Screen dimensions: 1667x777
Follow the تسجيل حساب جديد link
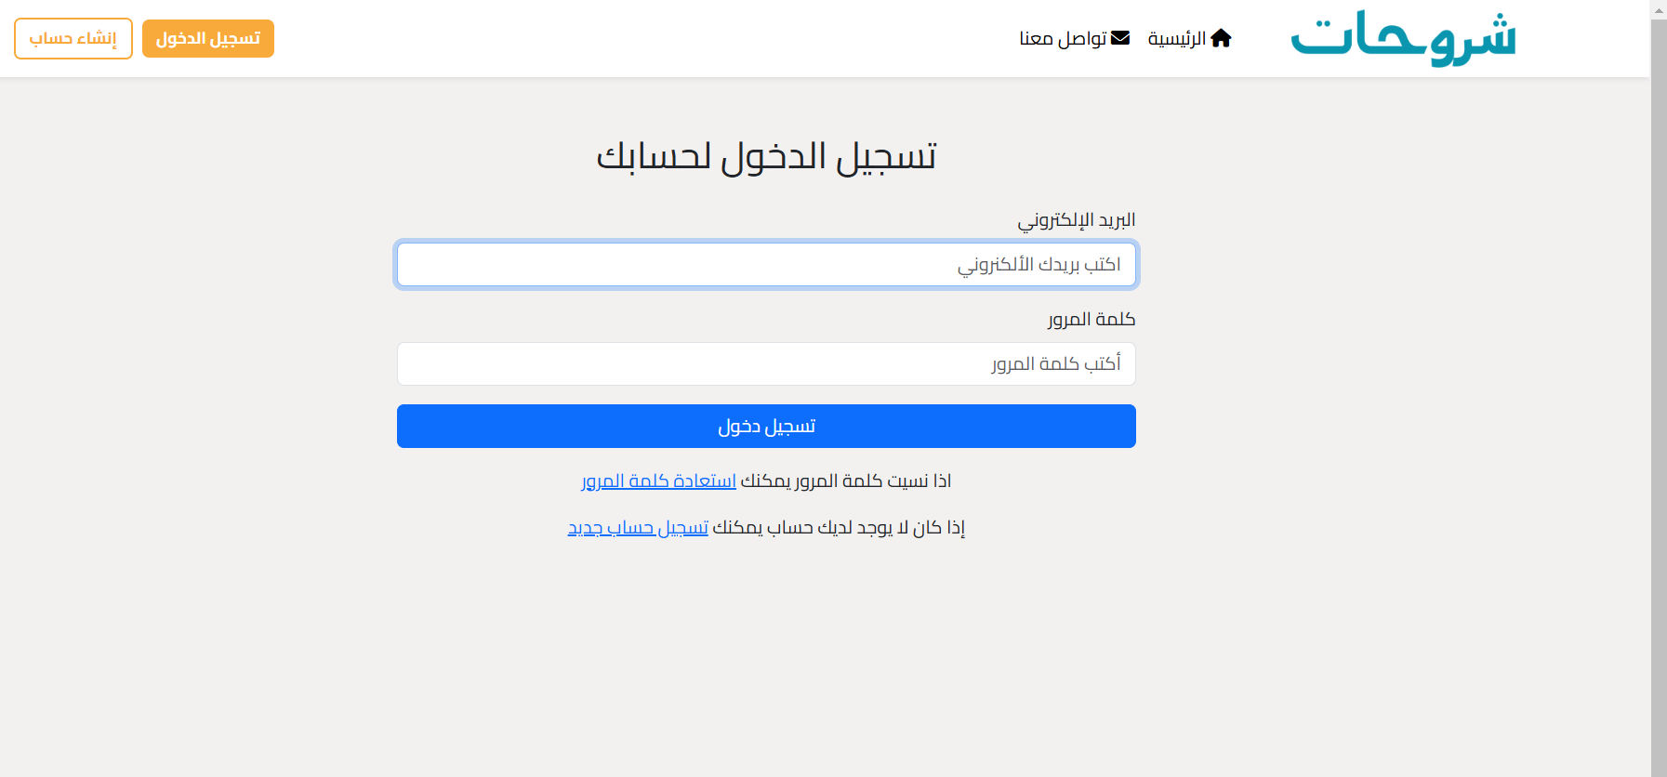[x=638, y=528]
